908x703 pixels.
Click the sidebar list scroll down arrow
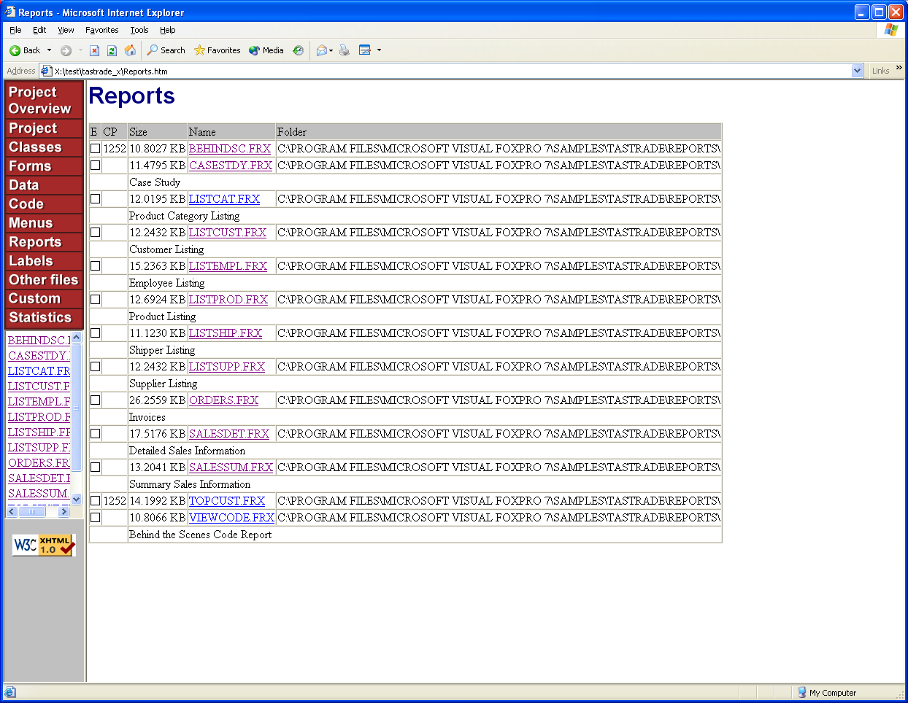pos(77,500)
